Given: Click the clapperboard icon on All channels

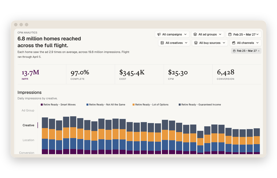Looking at the screenshot, I should point(234,43).
